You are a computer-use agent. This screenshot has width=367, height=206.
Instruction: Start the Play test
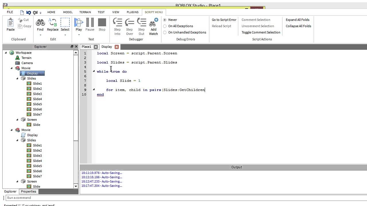click(x=79, y=23)
